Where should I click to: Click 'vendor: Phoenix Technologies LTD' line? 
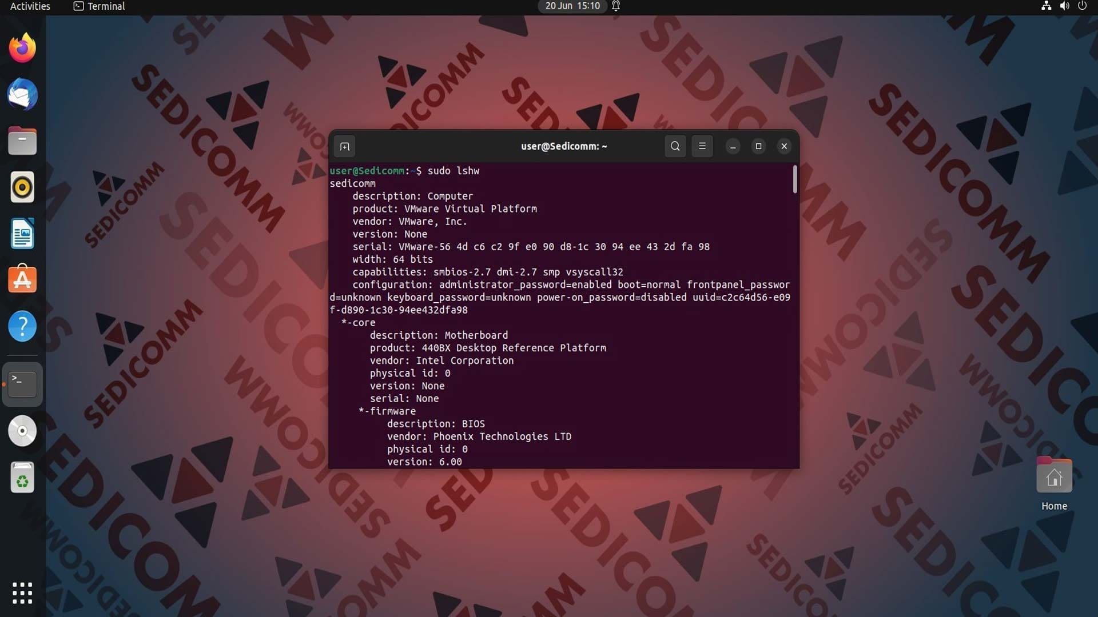tap(479, 436)
